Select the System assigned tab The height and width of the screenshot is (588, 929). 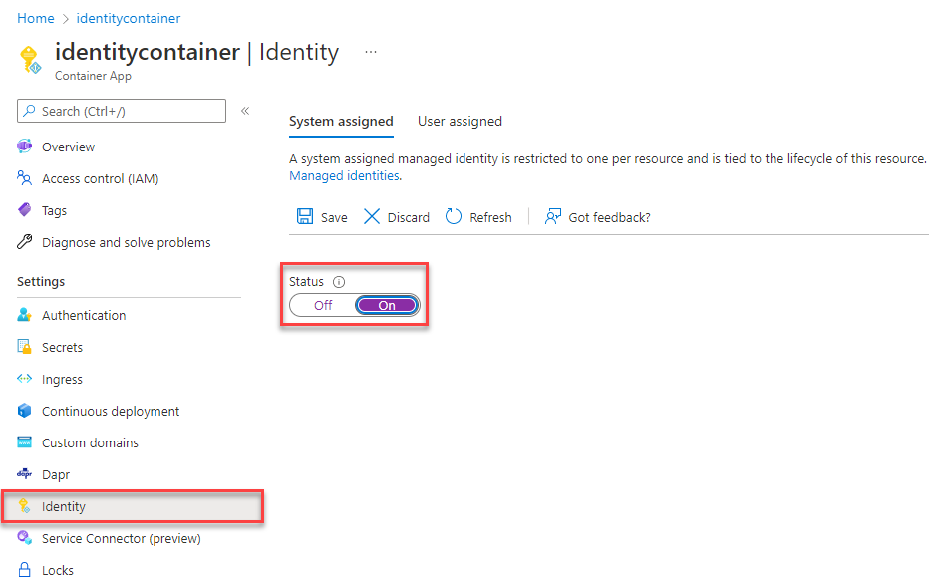[341, 121]
